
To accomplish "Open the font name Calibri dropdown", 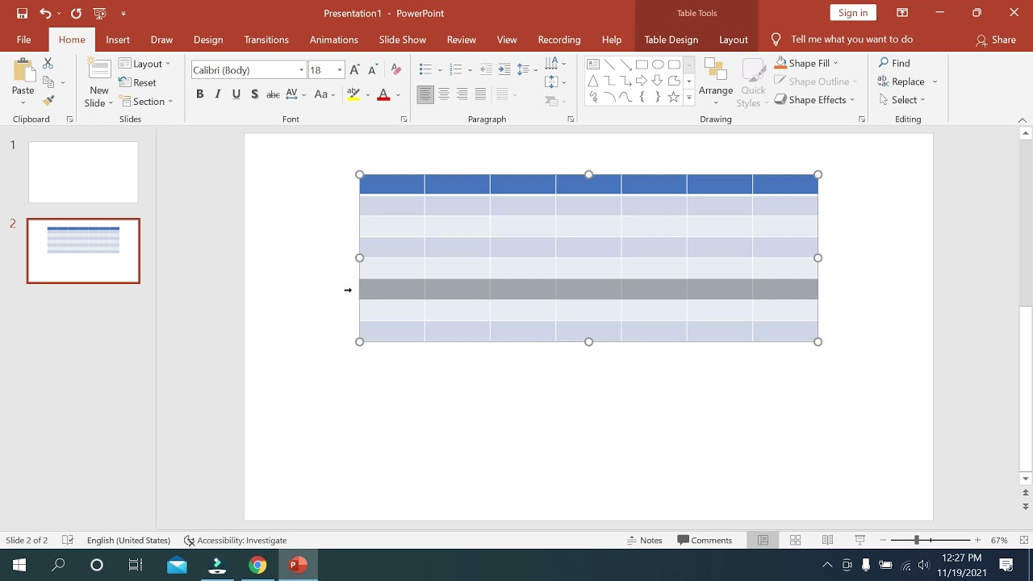I will (x=301, y=70).
